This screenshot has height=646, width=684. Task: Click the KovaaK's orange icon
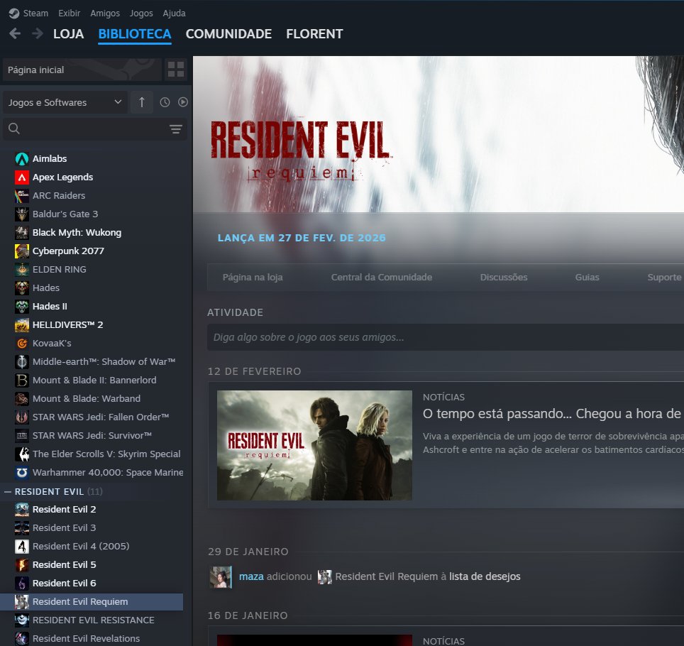click(22, 343)
